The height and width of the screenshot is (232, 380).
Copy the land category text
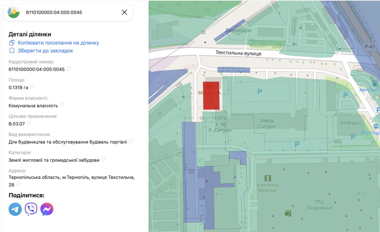tap(103, 160)
